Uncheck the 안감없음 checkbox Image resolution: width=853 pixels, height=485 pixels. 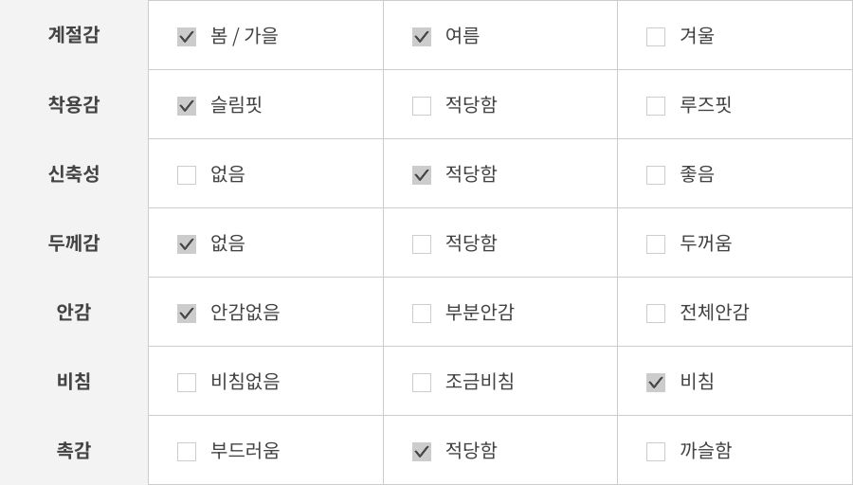187,314
